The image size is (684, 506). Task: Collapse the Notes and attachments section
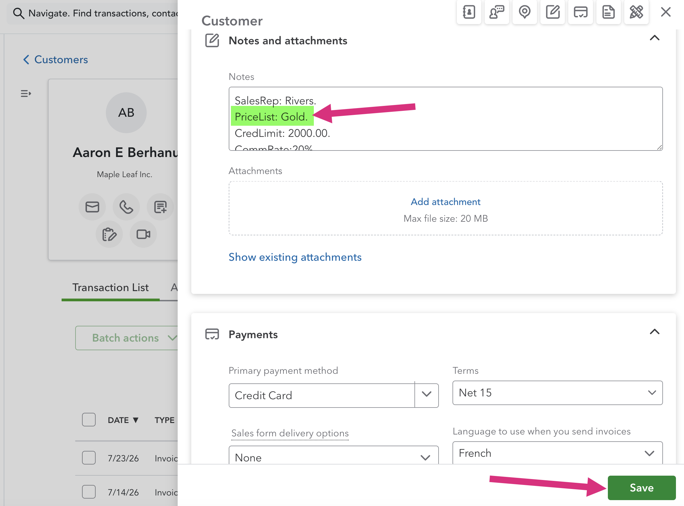pos(654,38)
